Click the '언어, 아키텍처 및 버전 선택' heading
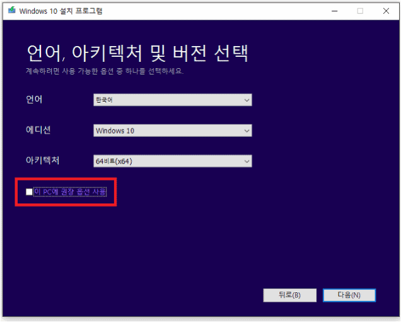Viewport: 401px width, 322px height. point(137,53)
